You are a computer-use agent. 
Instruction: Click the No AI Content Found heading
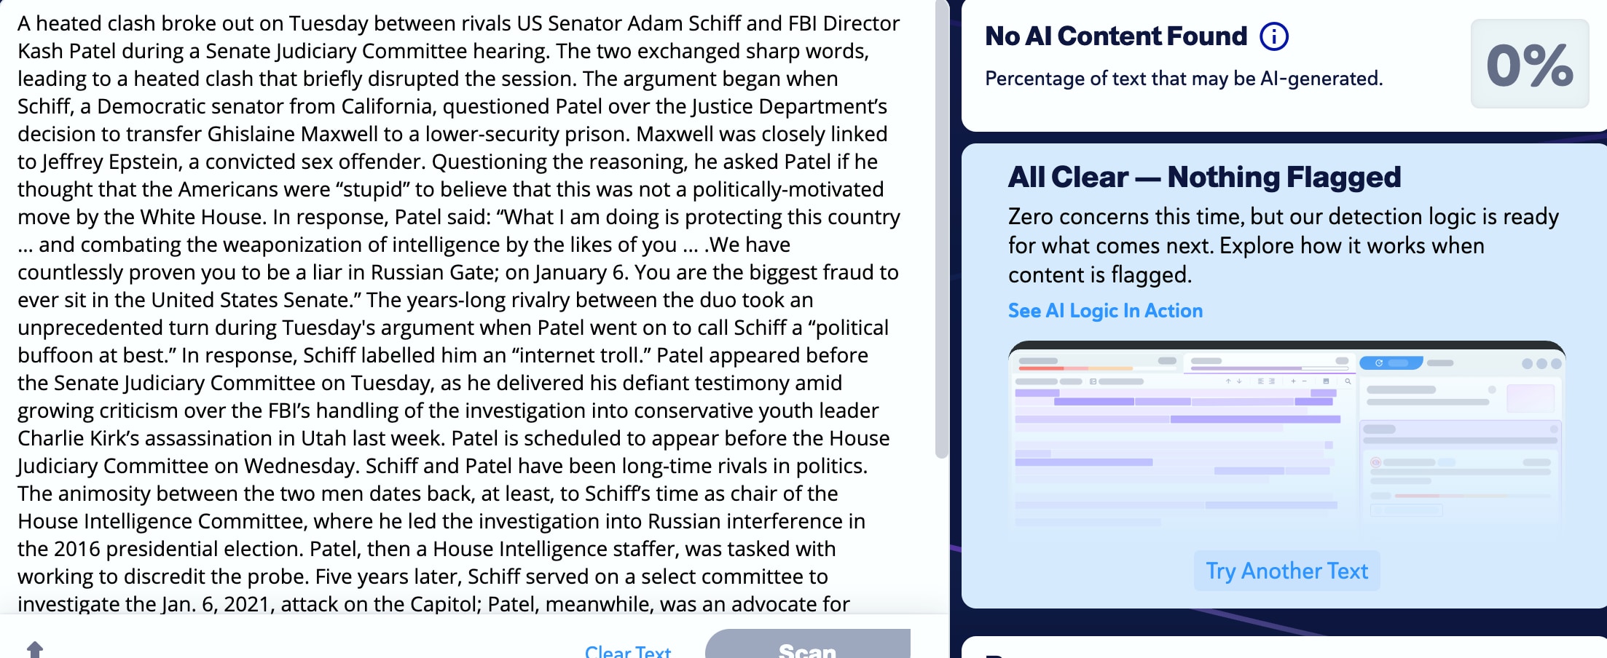[1116, 36]
